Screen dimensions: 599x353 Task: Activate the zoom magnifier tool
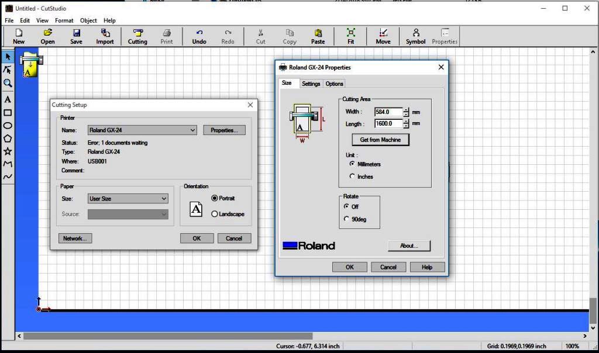pyautogui.click(x=8, y=83)
